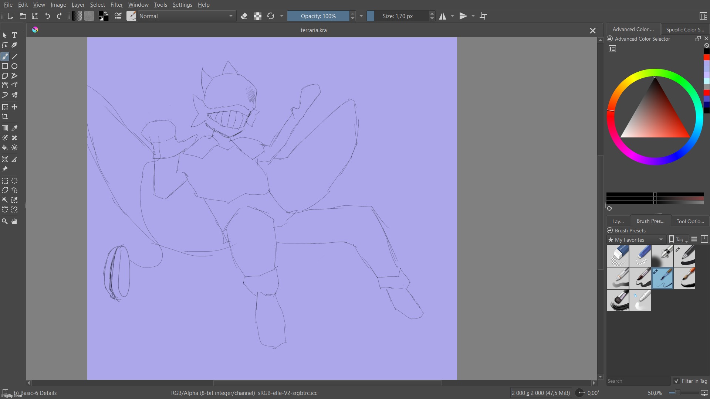The height and width of the screenshot is (399, 710).
Task: Select the Bezier Curve tool
Action: (x=5, y=85)
